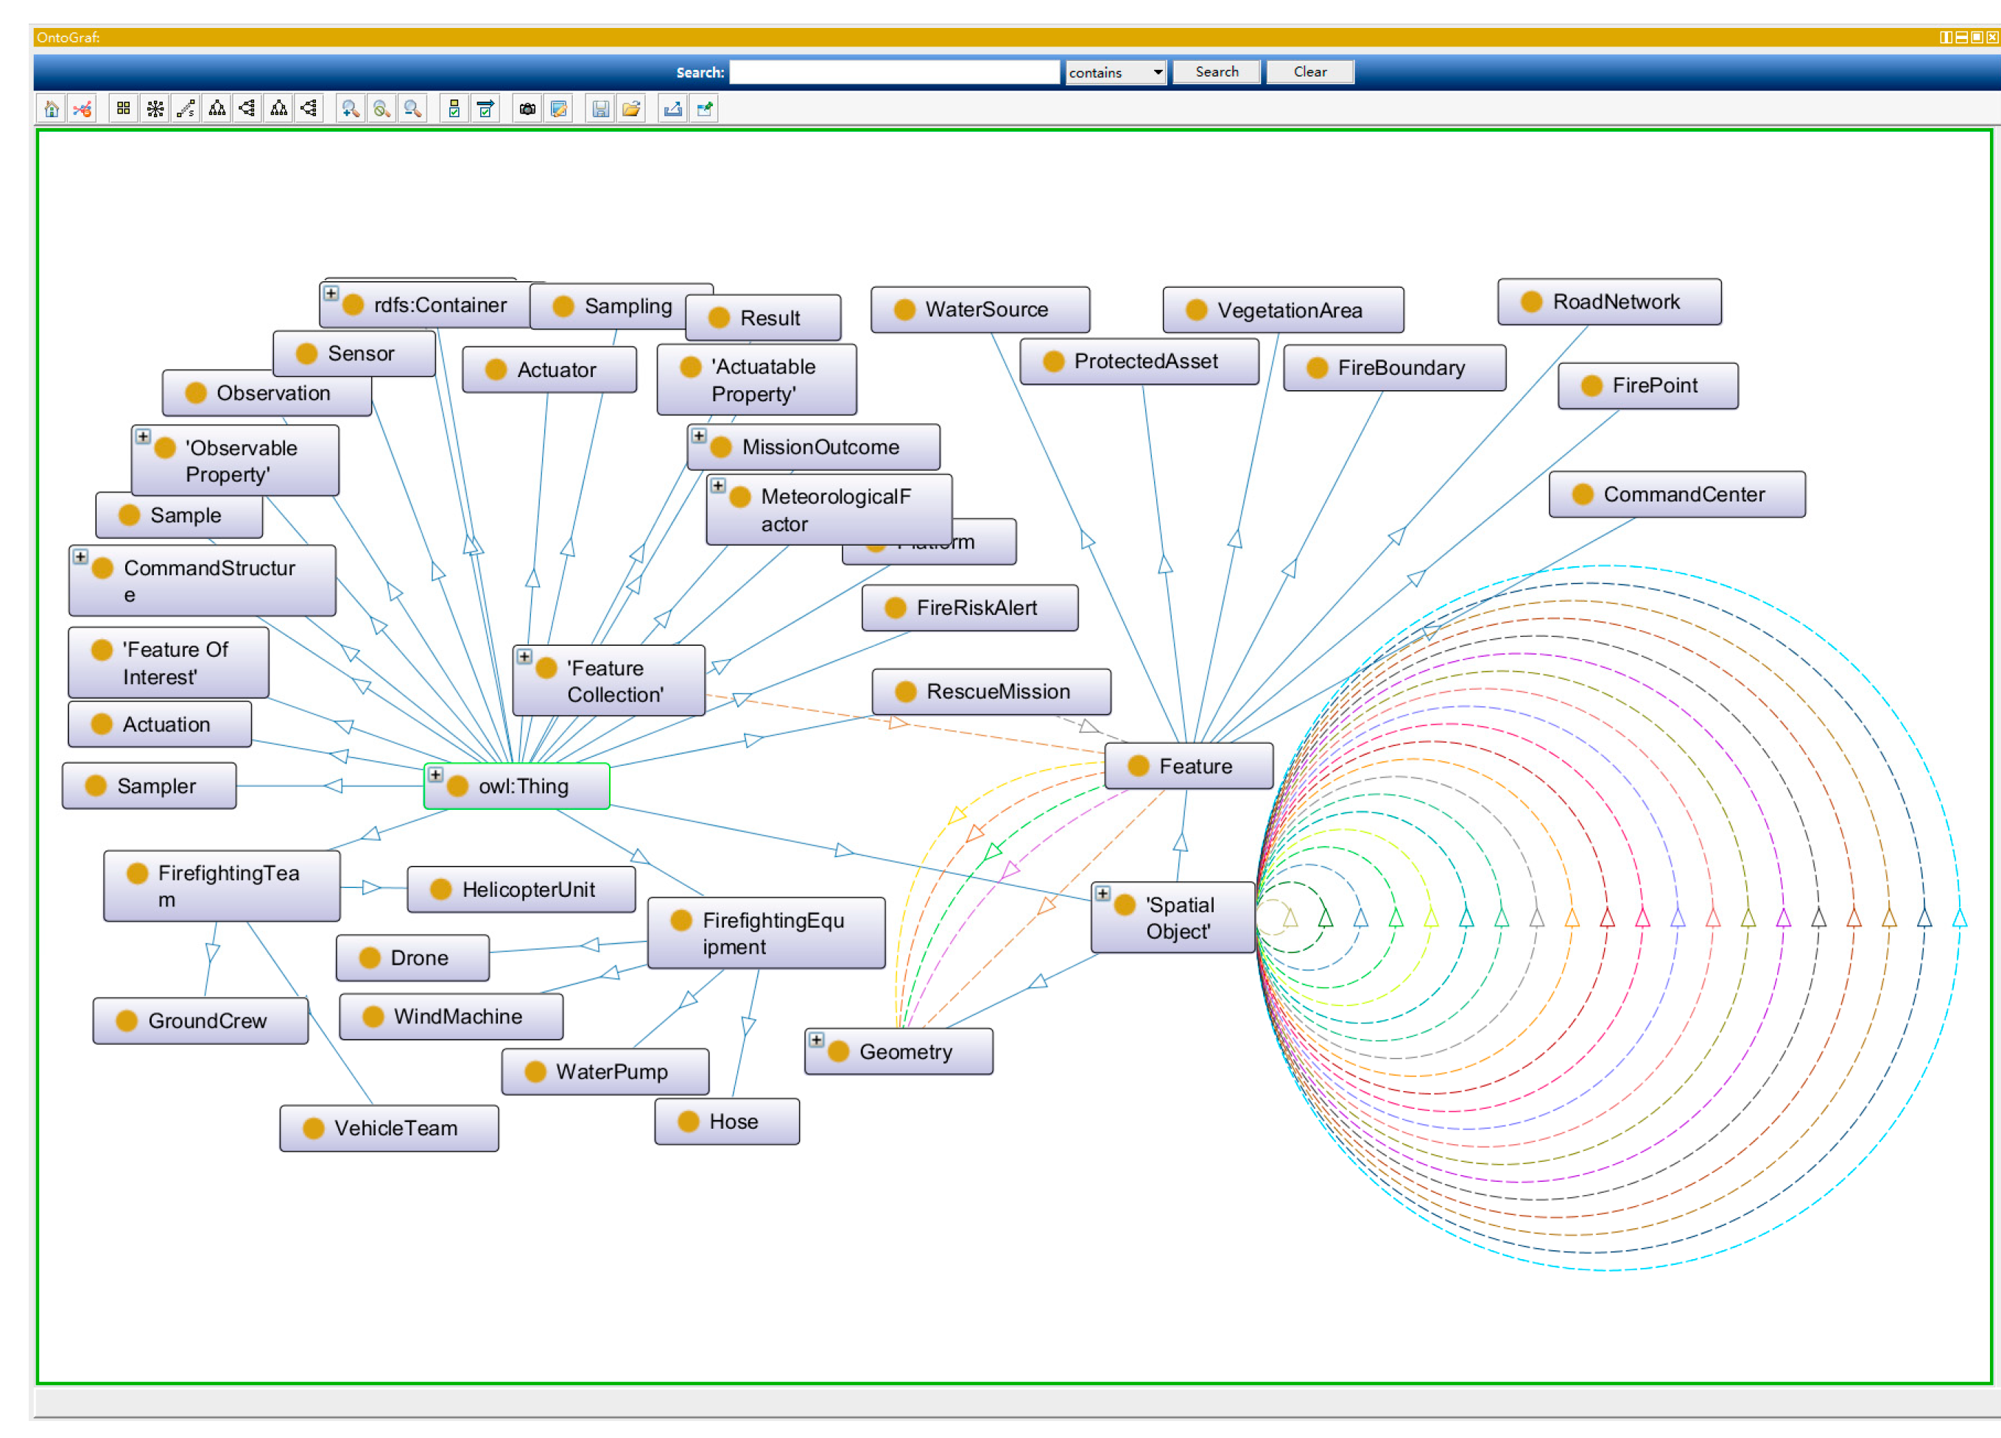Expand the plus on Geometry node
The height and width of the screenshot is (1438, 2001).
(x=817, y=1040)
